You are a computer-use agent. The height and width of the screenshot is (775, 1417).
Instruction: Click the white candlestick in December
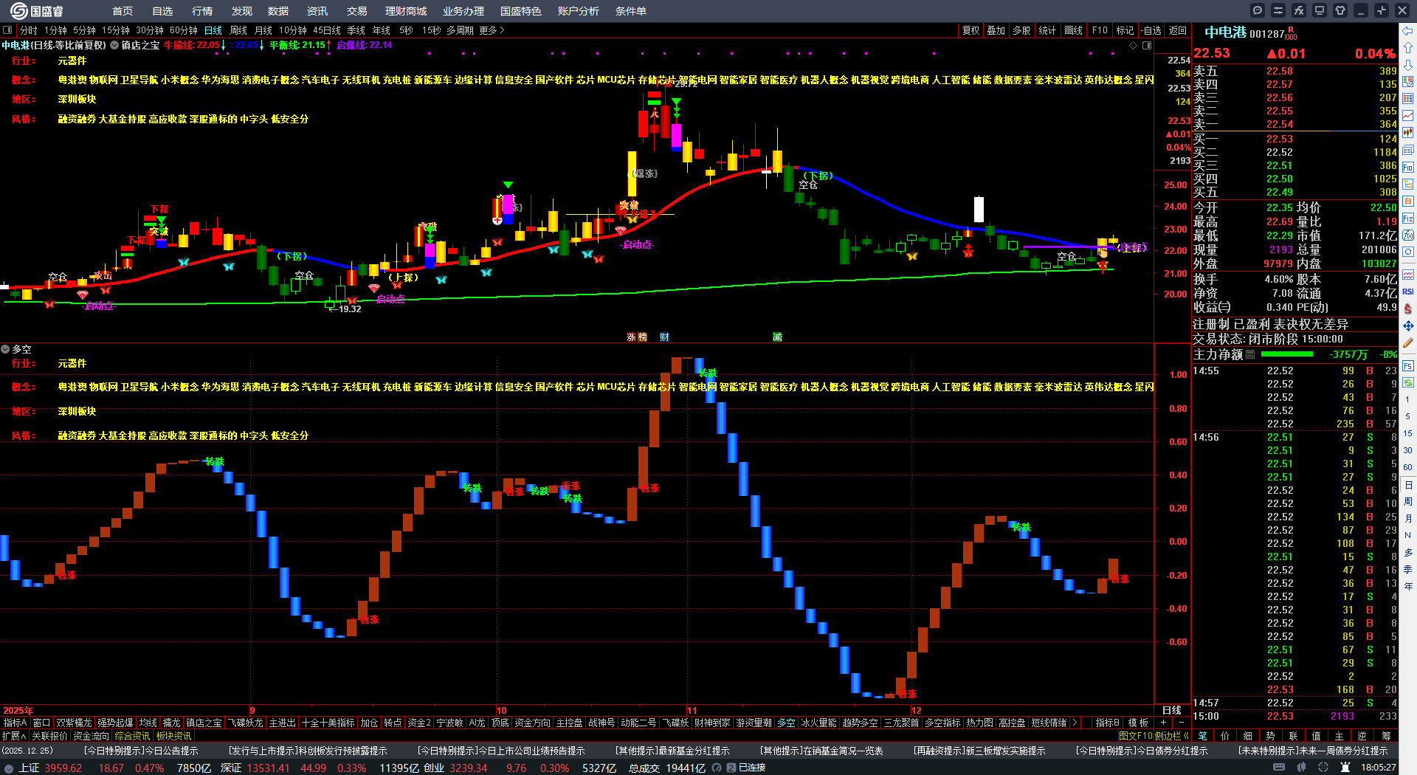coord(979,209)
